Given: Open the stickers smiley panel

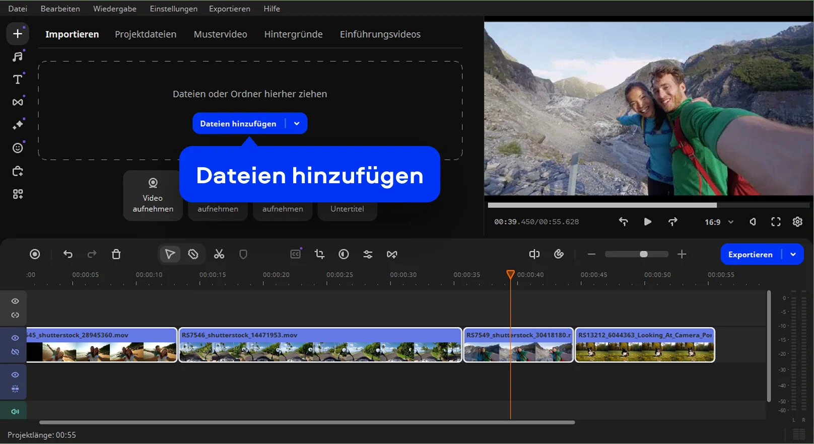Looking at the screenshot, I should point(18,148).
